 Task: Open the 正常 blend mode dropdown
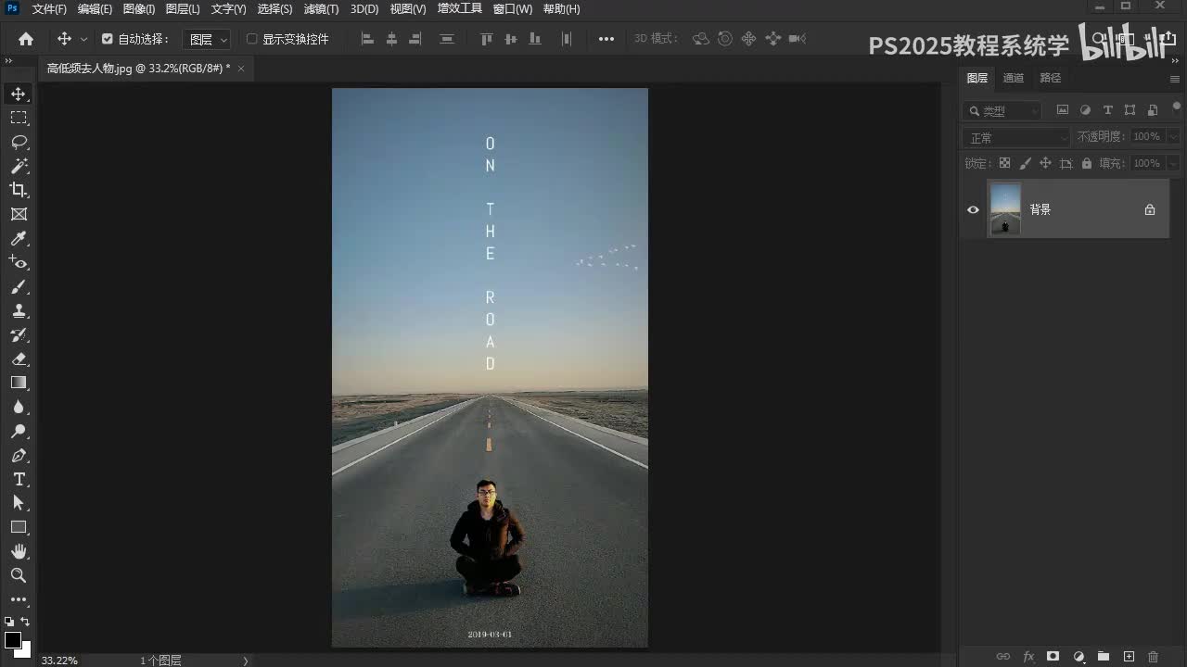[x=1017, y=137]
